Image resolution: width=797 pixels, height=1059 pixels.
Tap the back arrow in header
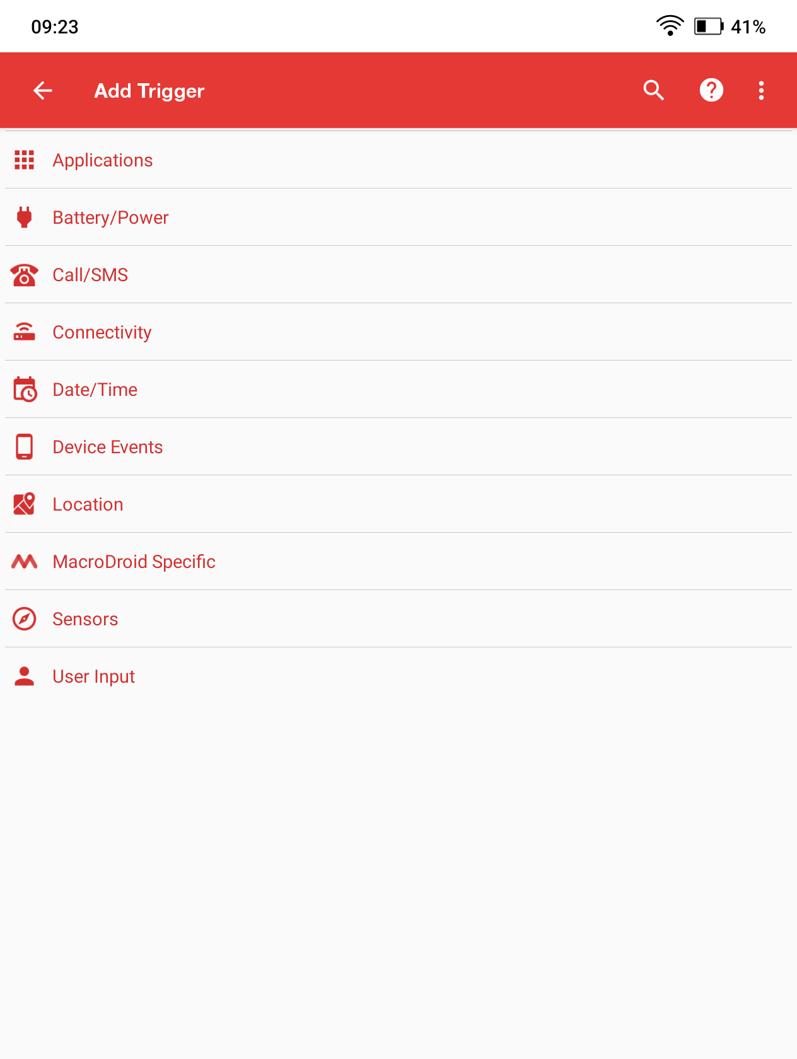click(42, 91)
